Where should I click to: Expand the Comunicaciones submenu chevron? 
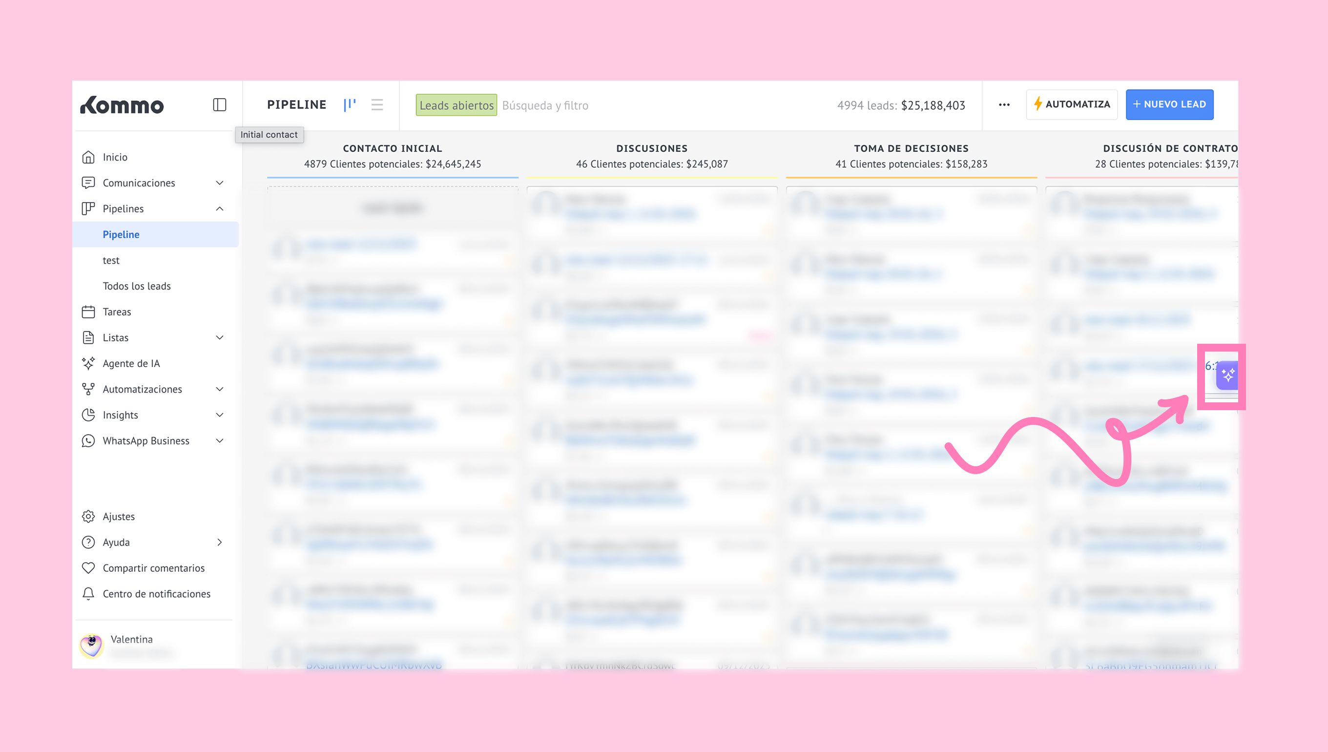(x=219, y=183)
